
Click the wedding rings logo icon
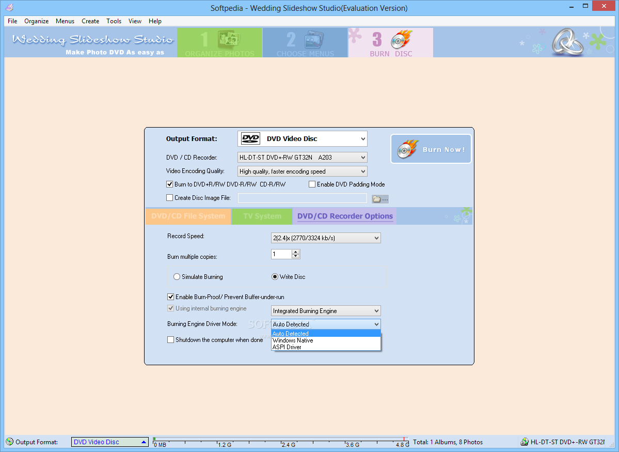[x=567, y=41]
